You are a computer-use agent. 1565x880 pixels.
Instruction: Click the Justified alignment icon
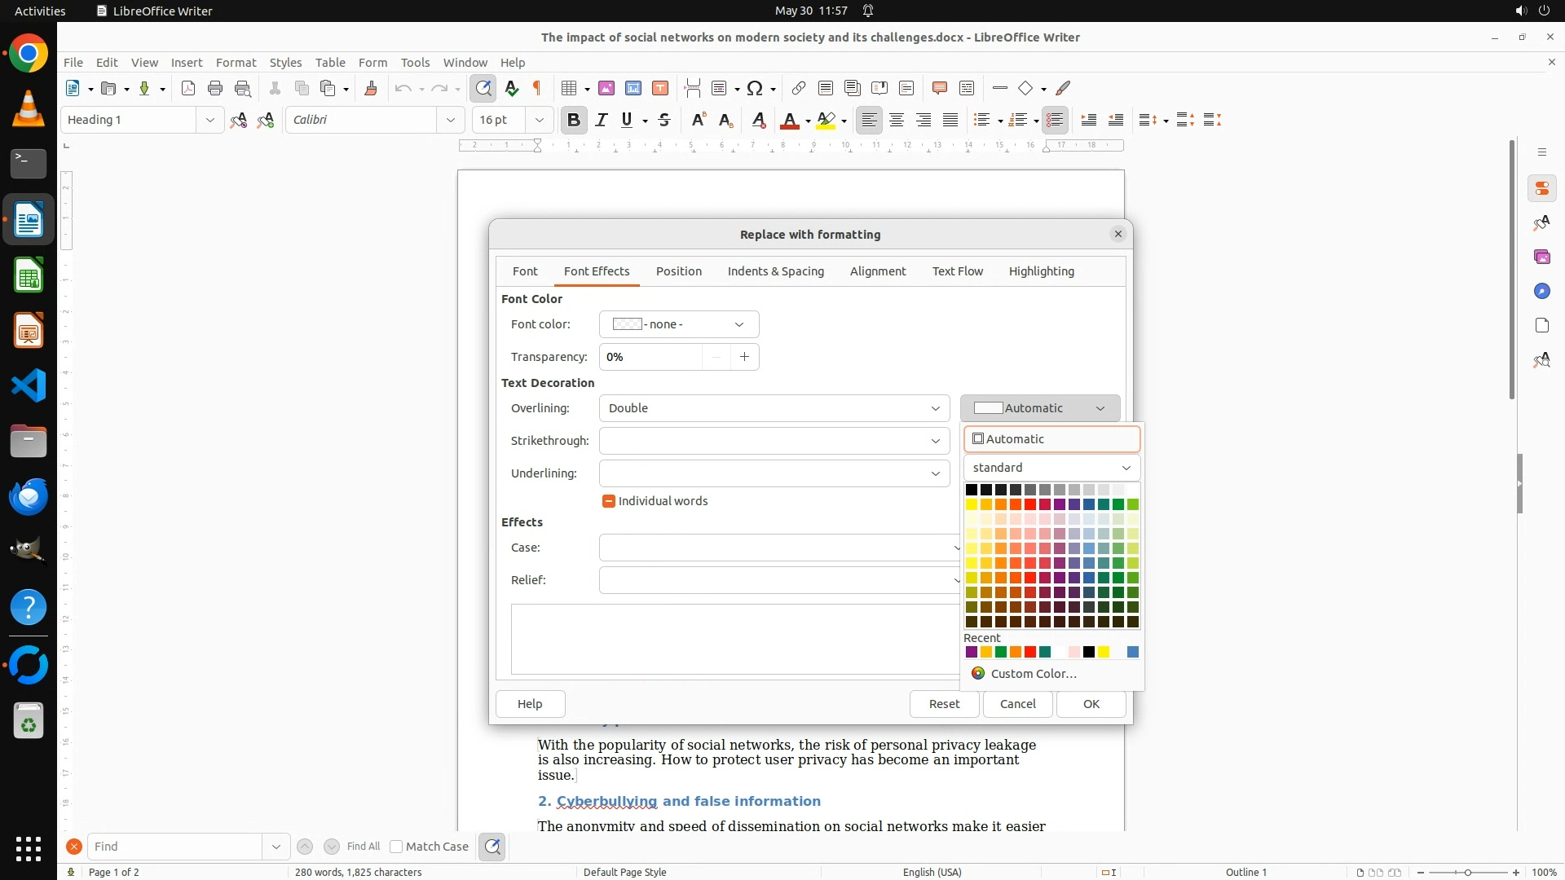coord(950,120)
